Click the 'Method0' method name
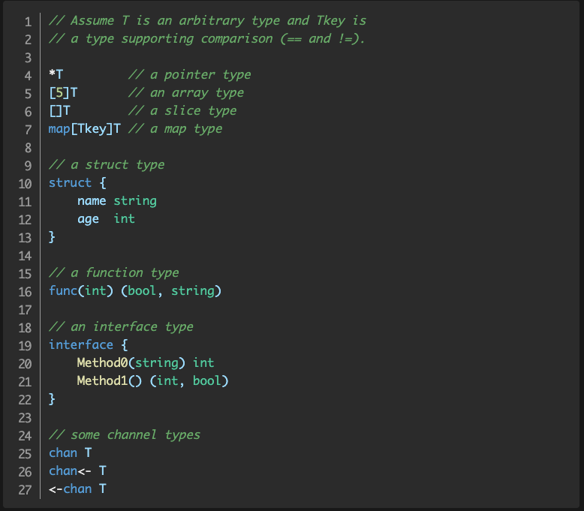This screenshot has height=511, width=584. (102, 363)
